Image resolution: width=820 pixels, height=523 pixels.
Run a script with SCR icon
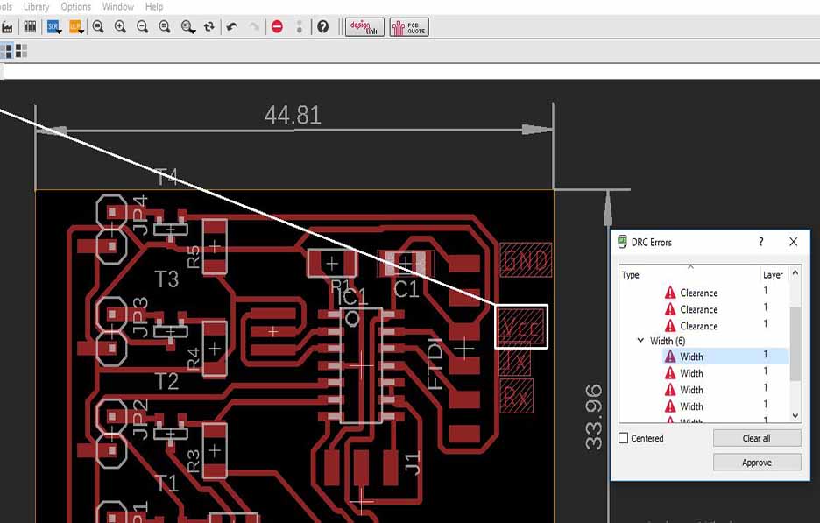click(x=53, y=26)
